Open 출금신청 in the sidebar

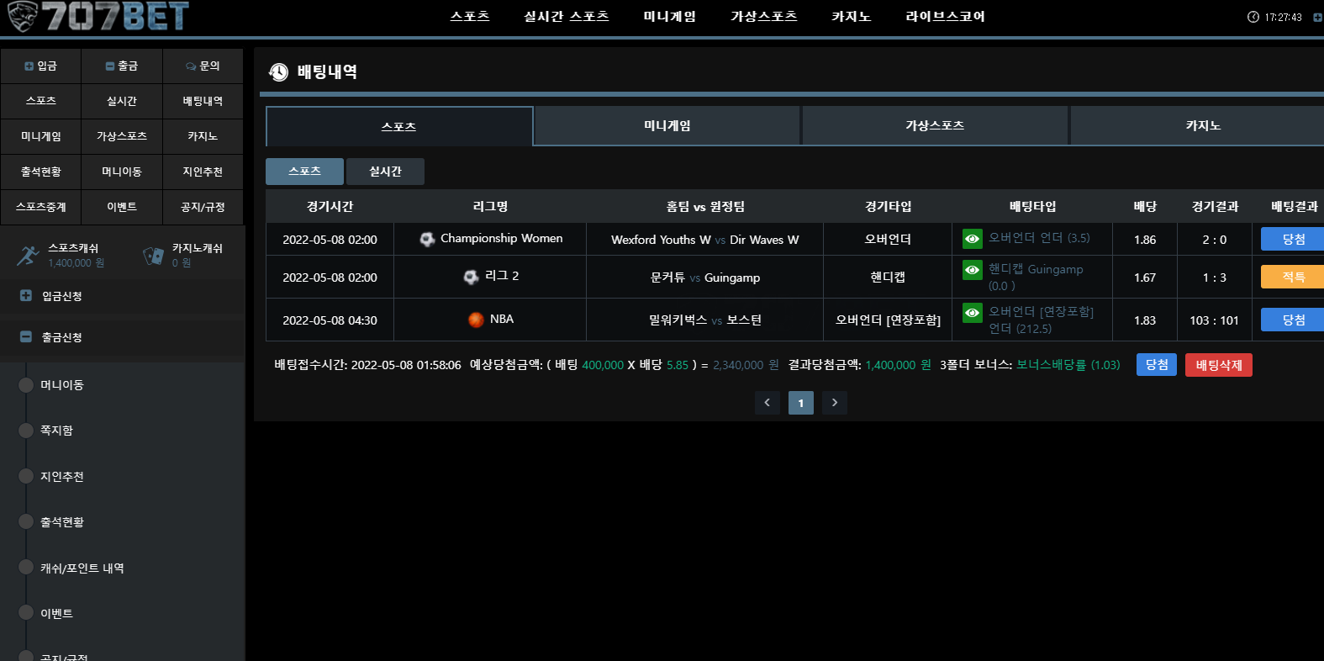point(123,337)
